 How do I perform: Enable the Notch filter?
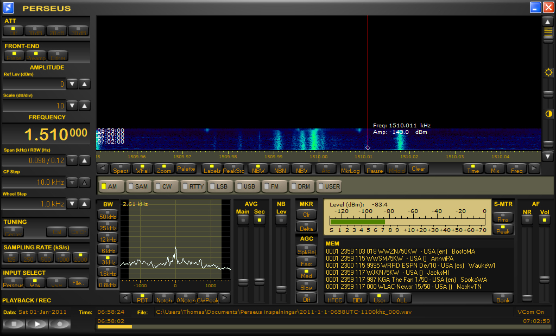click(x=164, y=298)
